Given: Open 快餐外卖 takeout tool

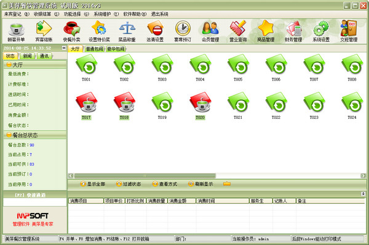Looking at the screenshot, I should (71, 31).
